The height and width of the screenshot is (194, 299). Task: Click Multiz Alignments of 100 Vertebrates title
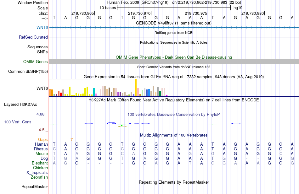coord(174,135)
